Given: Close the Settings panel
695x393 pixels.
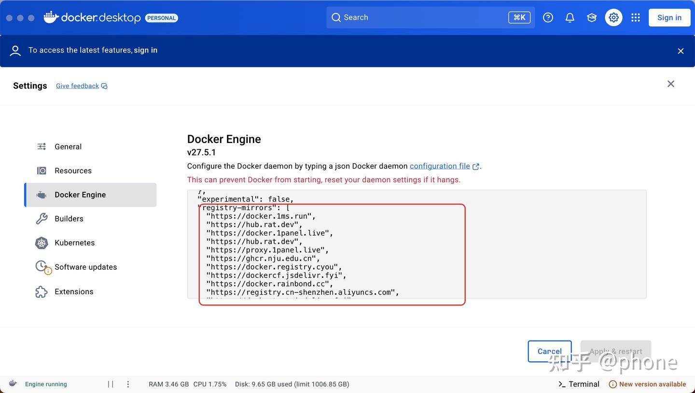Looking at the screenshot, I should click(x=671, y=84).
